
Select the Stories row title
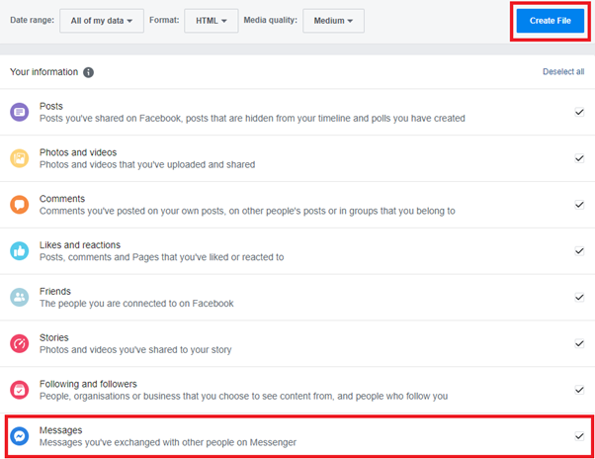pyautogui.click(x=54, y=337)
